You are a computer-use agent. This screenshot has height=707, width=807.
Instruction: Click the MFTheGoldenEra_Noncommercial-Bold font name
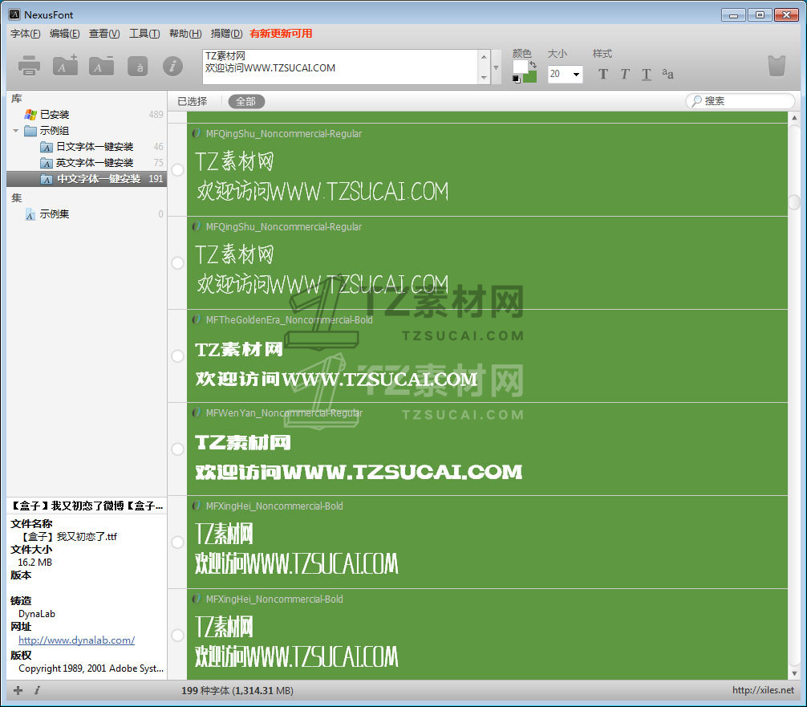290,319
